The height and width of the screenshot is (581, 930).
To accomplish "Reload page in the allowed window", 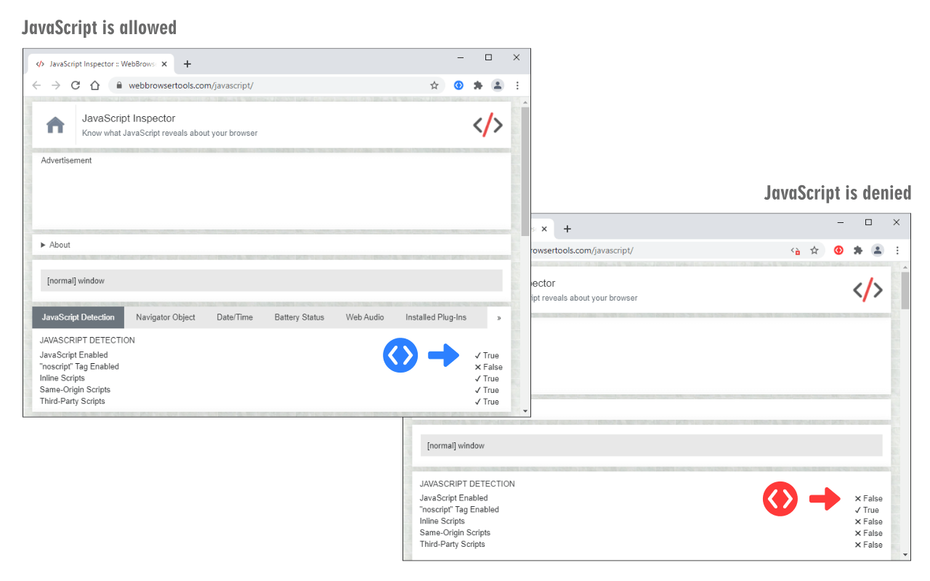I will click(x=75, y=85).
